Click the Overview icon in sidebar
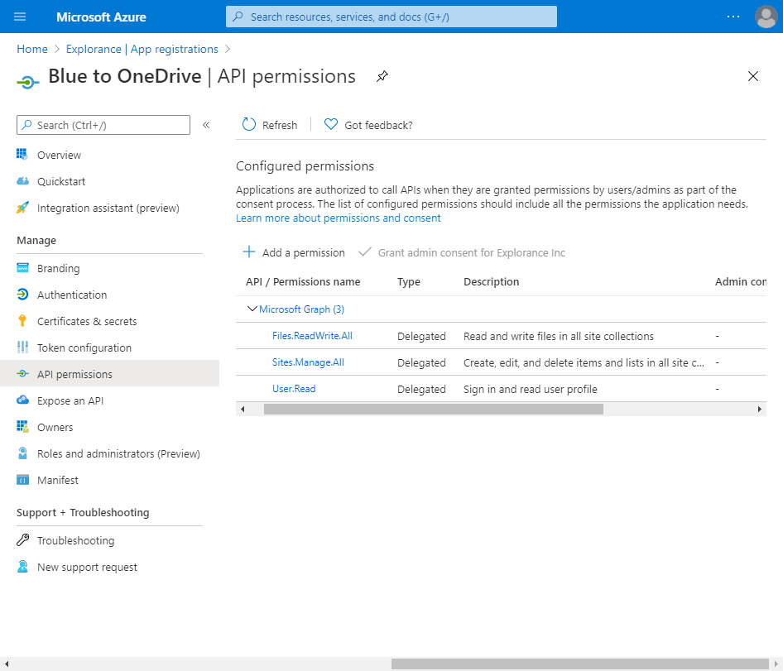The height and width of the screenshot is (671, 783). [22, 154]
